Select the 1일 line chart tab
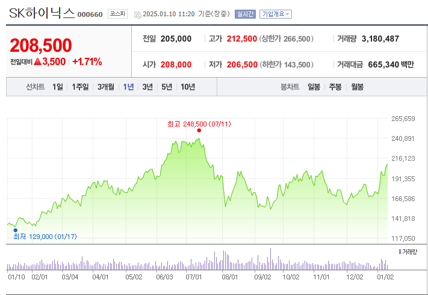This screenshot has height=295, width=428. [x=58, y=87]
